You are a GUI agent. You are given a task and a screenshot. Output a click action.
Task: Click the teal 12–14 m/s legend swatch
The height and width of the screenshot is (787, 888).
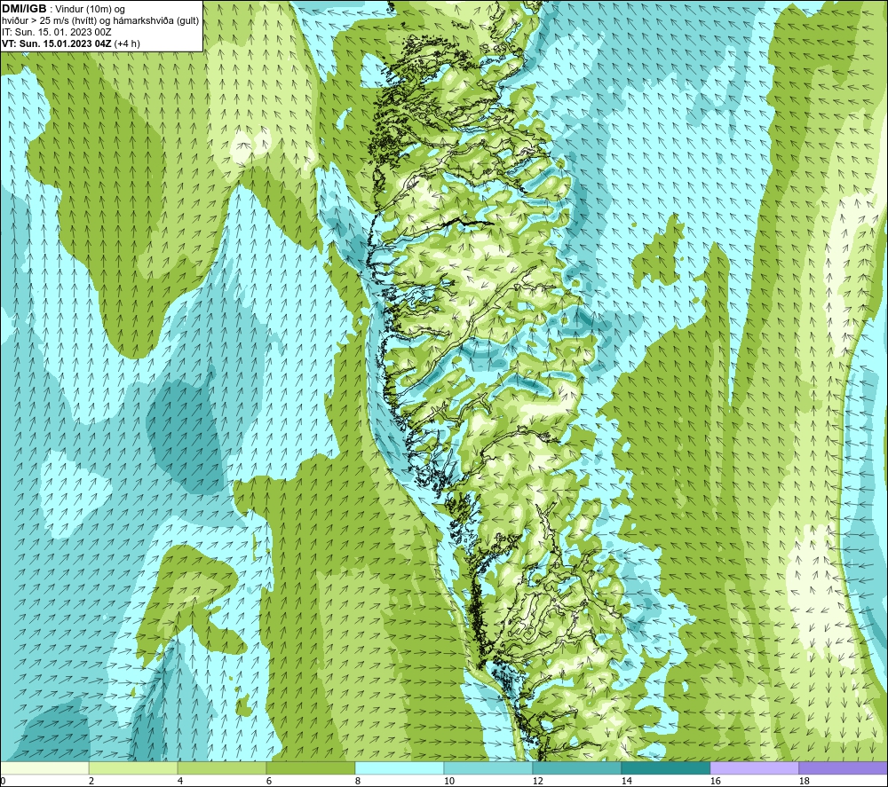tap(576, 767)
